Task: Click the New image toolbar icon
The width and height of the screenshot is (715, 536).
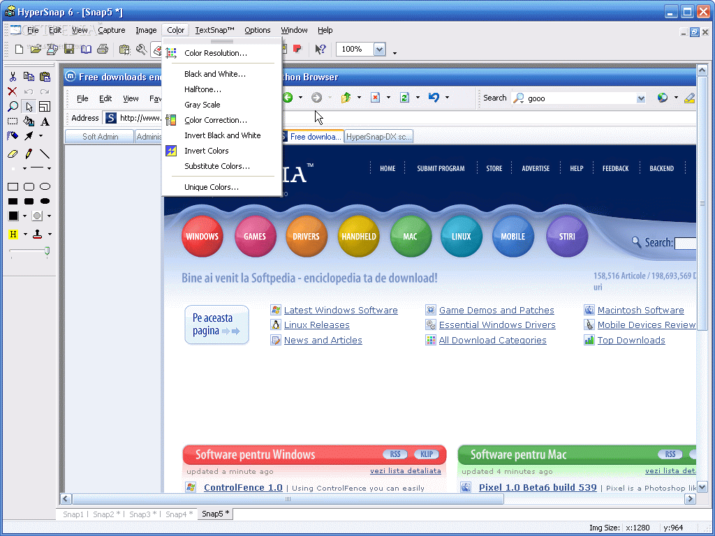Action: [19, 49]
